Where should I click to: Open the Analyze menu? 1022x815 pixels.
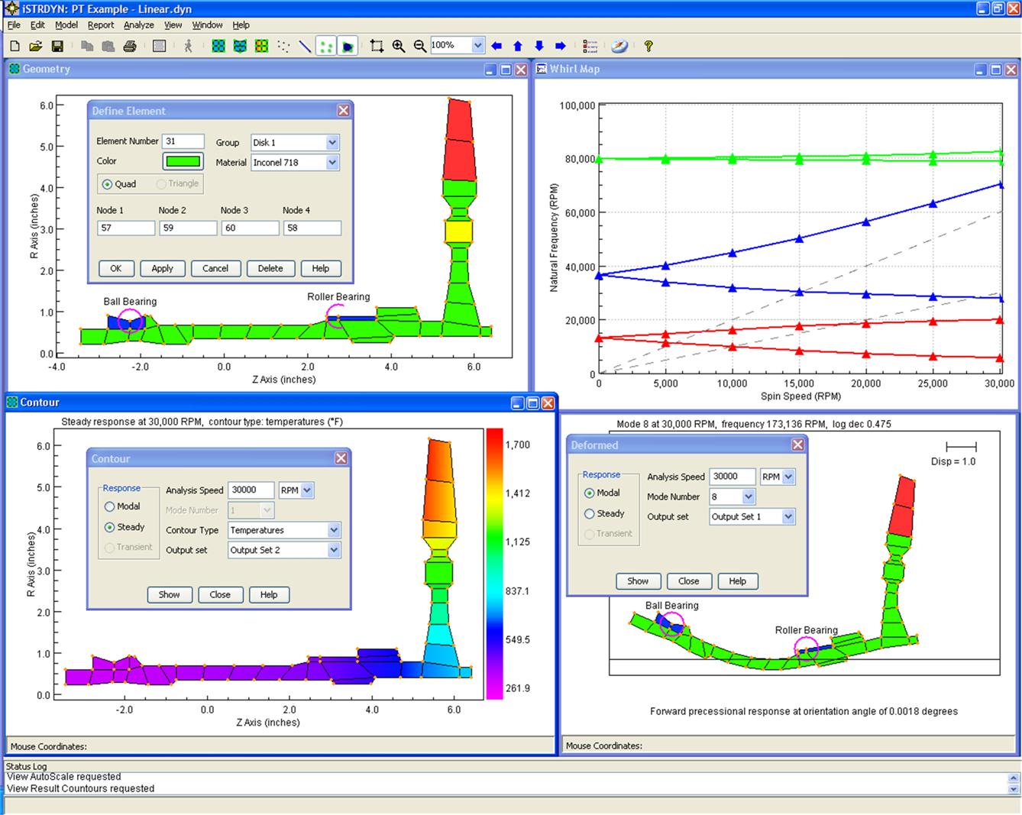click(138, 25)
